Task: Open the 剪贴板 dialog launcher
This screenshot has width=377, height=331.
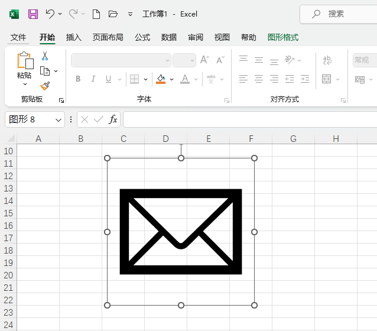Action: [x=61, y=100]
